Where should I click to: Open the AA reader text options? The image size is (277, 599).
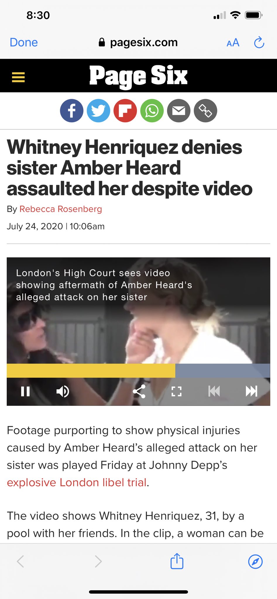233,43
